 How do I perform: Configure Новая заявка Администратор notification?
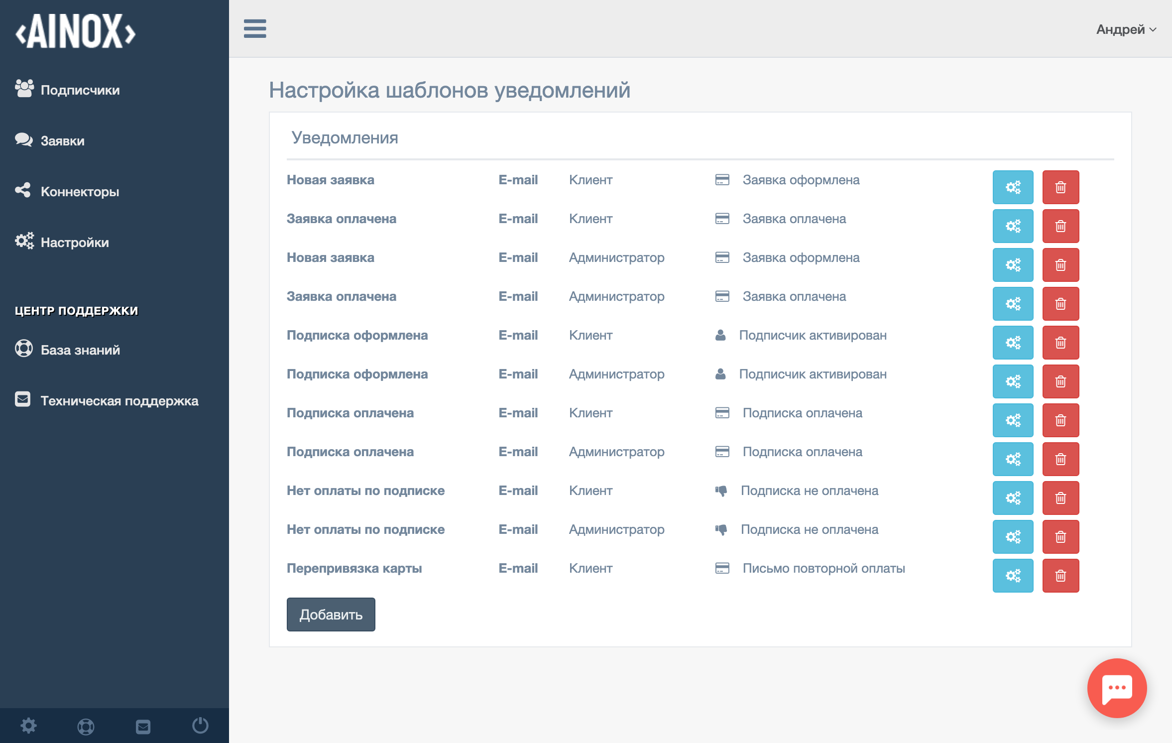pyautogui.click(x=1013, y=265)
